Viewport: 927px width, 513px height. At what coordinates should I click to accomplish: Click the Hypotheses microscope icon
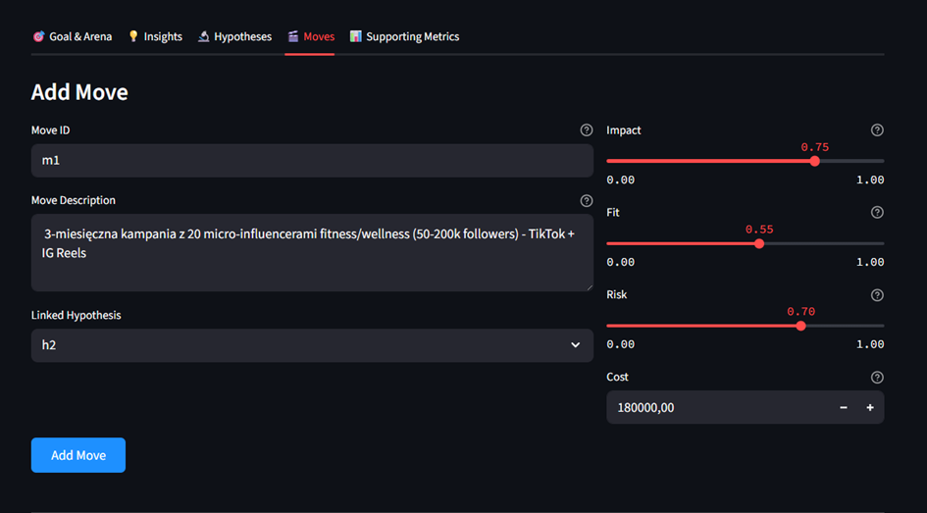coord(203,36)
